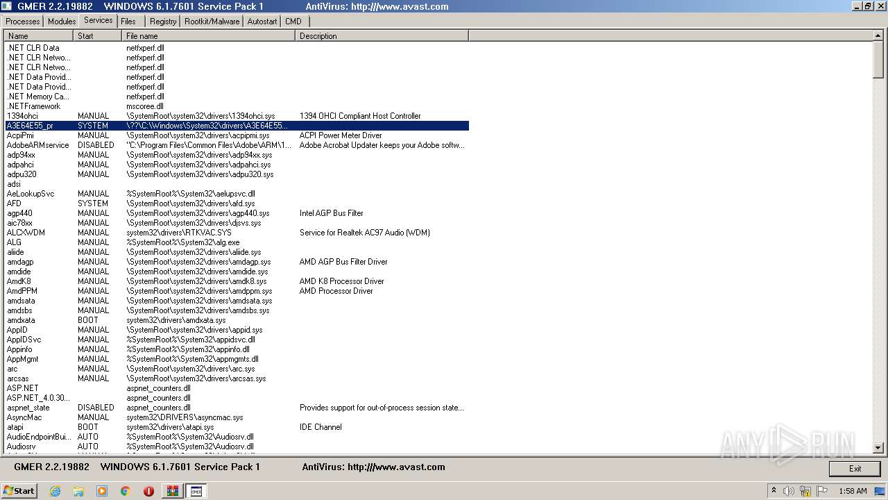888x500 pixels.
Task: Select the ALG service row
Action: [x=237, y=242]
